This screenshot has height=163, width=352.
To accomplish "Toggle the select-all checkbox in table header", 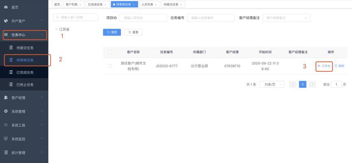I will pos(110,52).
